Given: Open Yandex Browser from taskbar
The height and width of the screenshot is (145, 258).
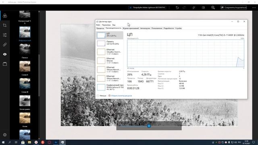Looking at the screenshot, I should [x=36, y=142].
